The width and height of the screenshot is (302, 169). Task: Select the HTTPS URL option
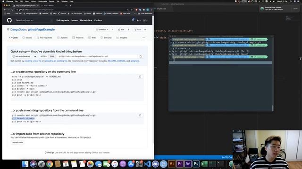pos(43,56)
